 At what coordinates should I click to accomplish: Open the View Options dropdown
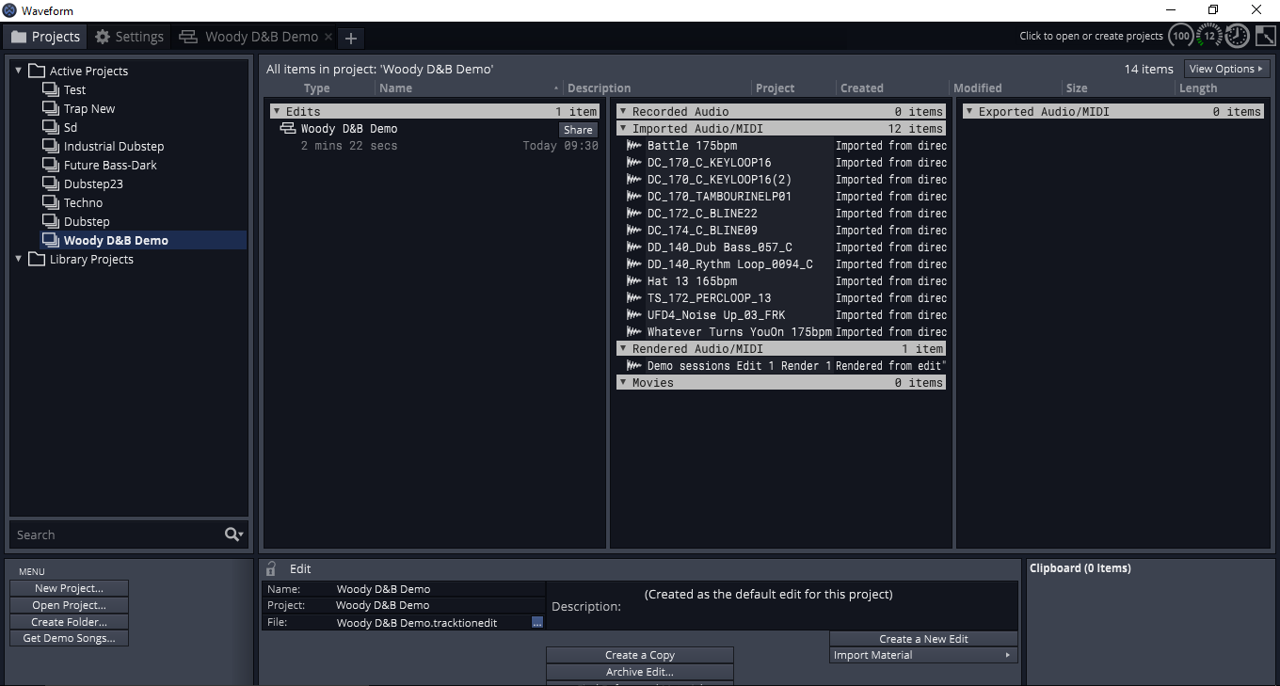[1226, 69]
